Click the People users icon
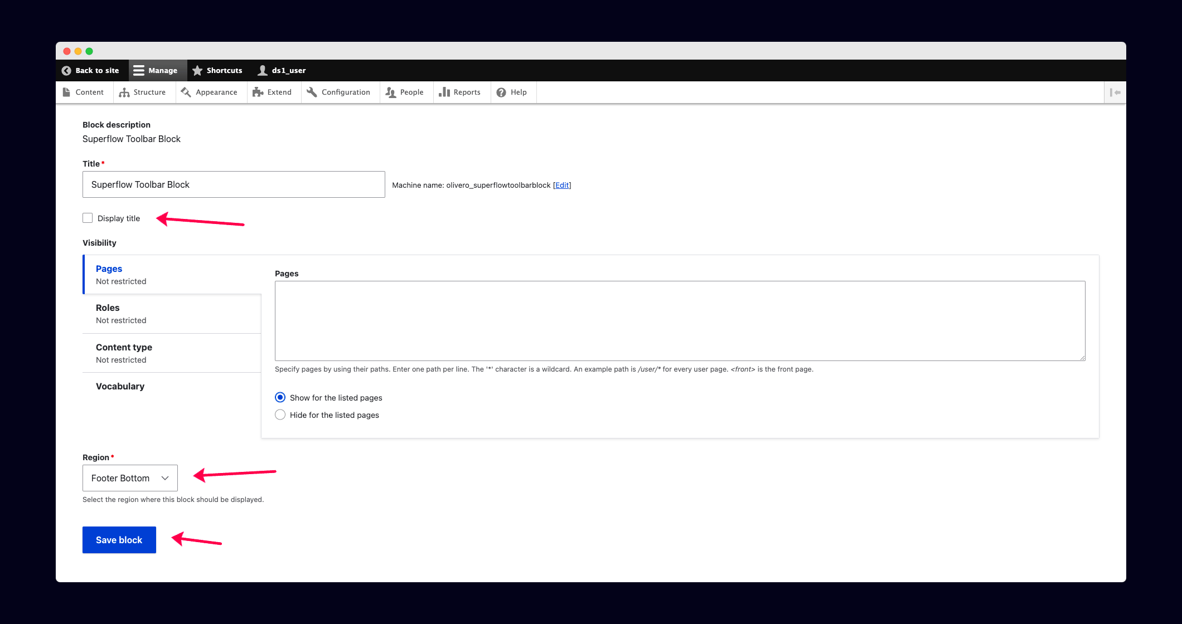Viewport: 1182px width, 624px height. [x=391, y=92]
